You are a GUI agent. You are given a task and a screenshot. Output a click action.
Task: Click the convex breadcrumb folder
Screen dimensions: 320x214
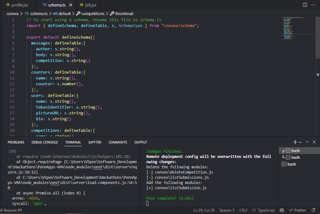point(12,13)
